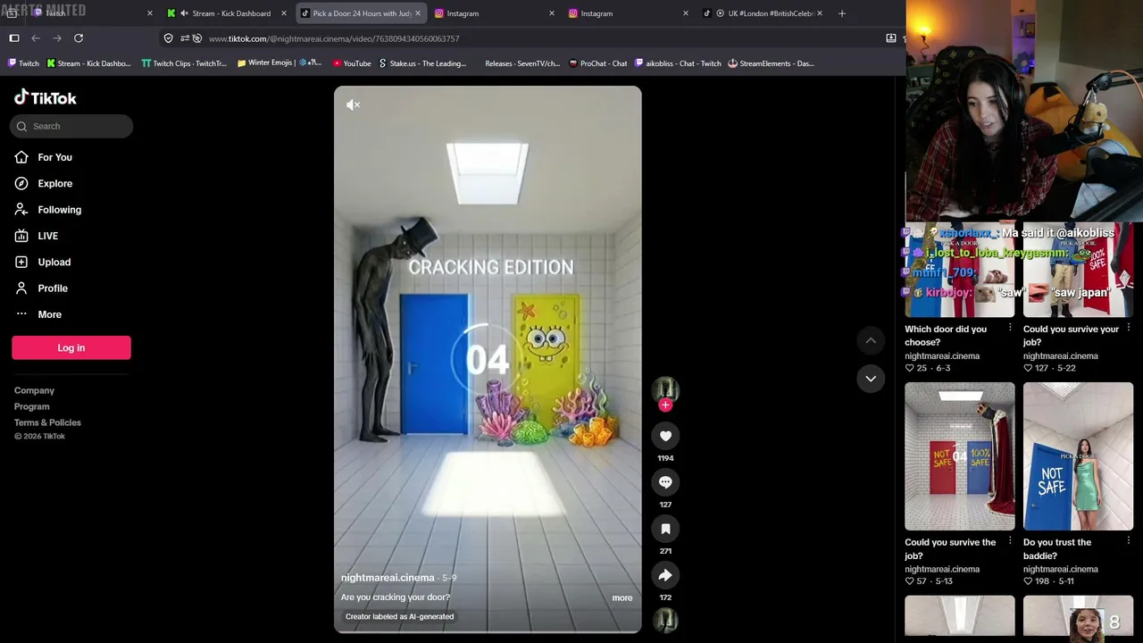Open options for 'Could you survive your job?'

click(x=1128, y=328)
